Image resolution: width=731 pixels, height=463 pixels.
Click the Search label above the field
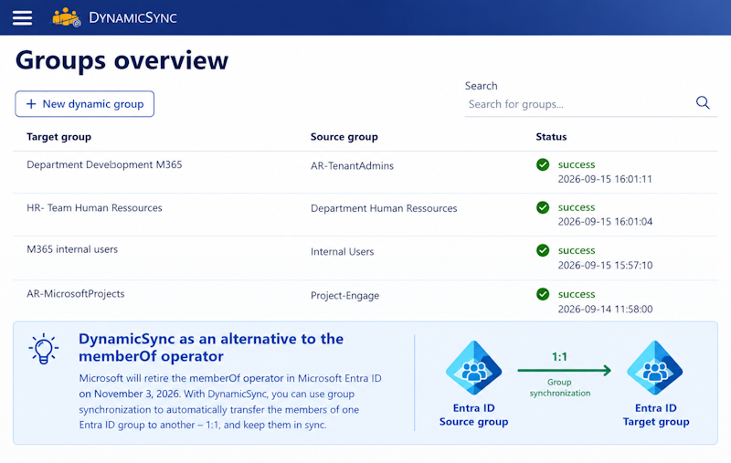click(482, 86)
